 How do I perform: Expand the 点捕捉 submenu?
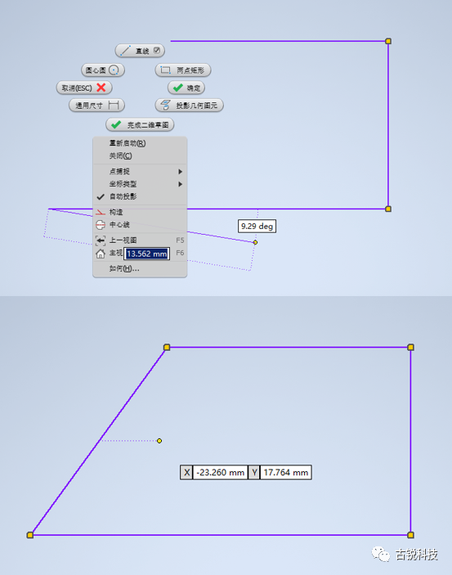pos(140,171)
